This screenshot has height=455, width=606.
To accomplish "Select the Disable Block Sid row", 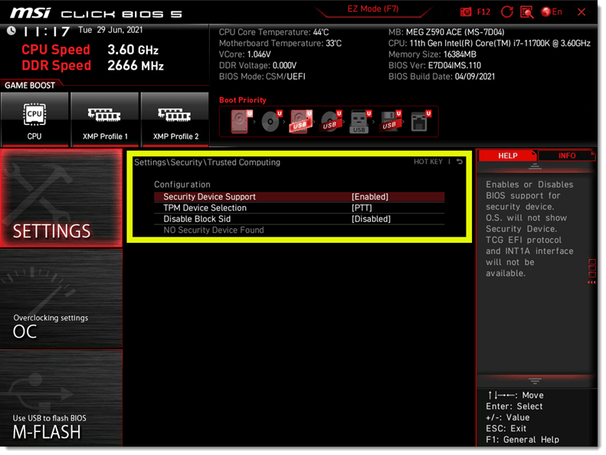I will 299,219.
